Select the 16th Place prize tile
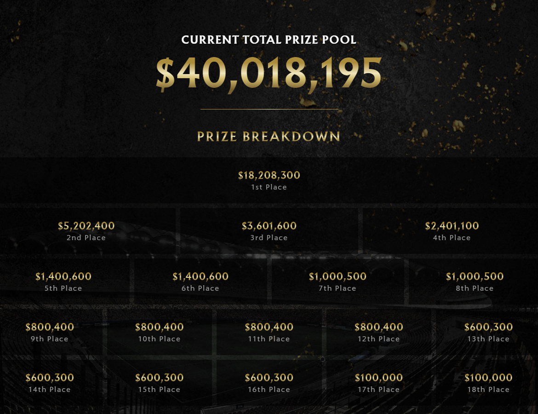The image size is (538, 414). (x=269, y=382)
